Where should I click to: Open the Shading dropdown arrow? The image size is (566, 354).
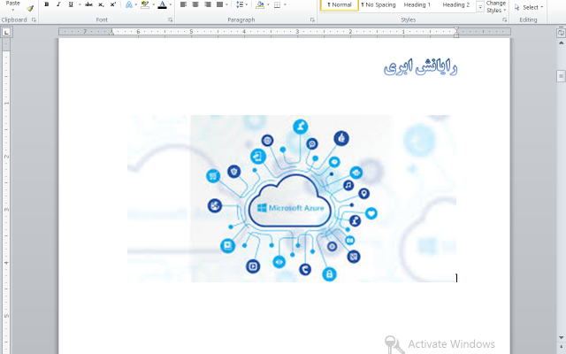[268, 4]
